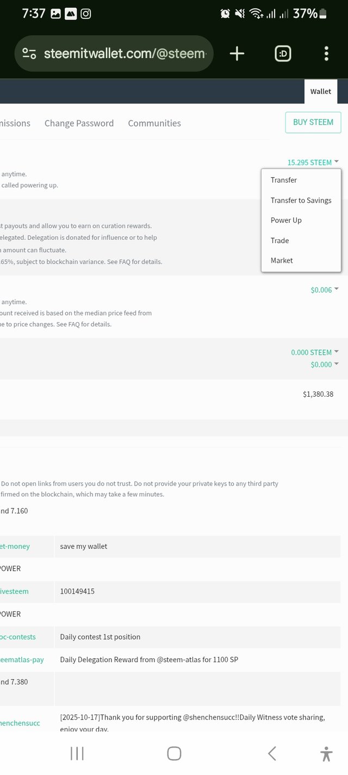Expand the $0.006 Steem Dollars dropdown

[324, 290]
